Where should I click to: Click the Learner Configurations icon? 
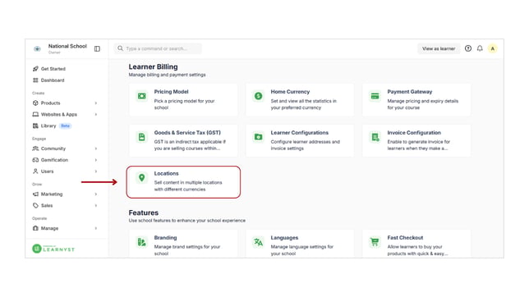259,137
